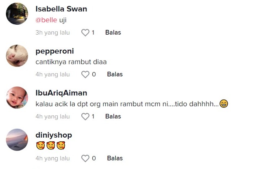Screen dimensions: 255x169
Task: Like Isabella Swan's comment with the heart icon
Action: 85,32
